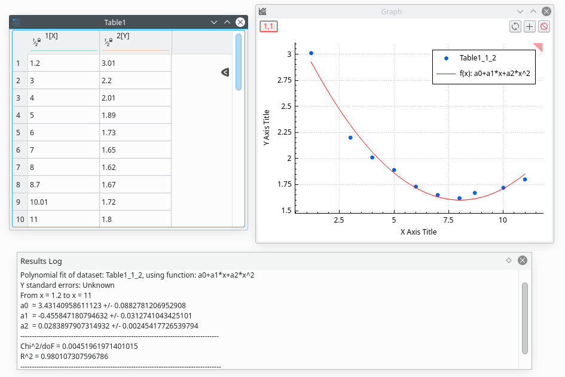Screen dimensions: 565x377
Task: Open the Graph window menu via down chevron
Action: tap(520, 11)
